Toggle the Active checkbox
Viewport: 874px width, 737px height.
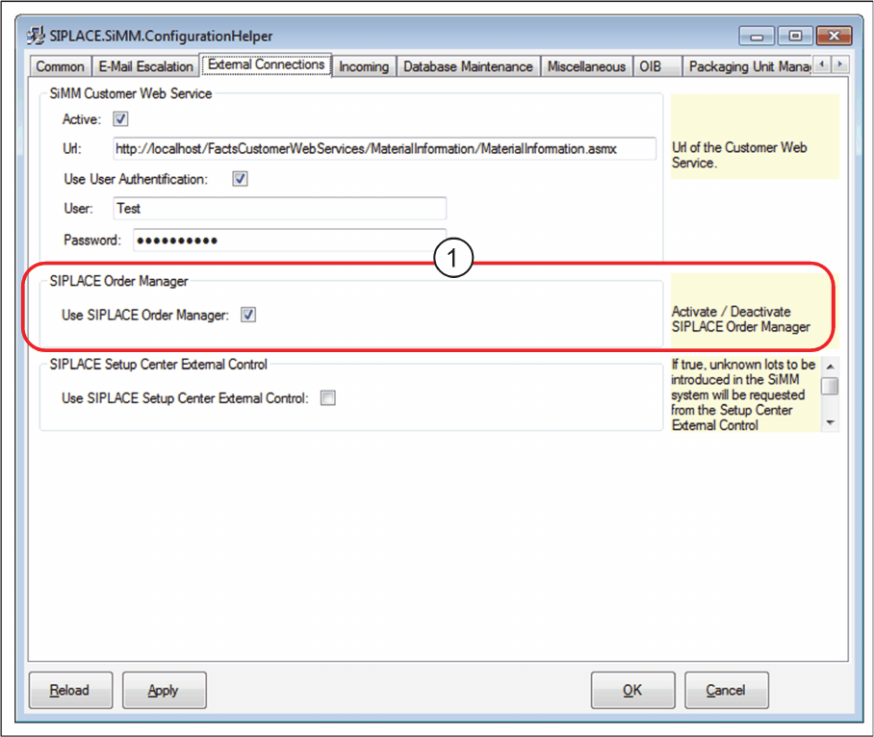120,118
